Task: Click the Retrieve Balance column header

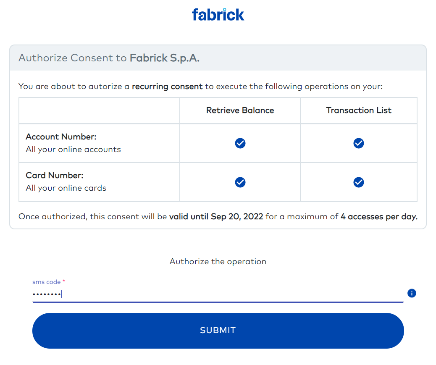Action: tap(240, 110)
